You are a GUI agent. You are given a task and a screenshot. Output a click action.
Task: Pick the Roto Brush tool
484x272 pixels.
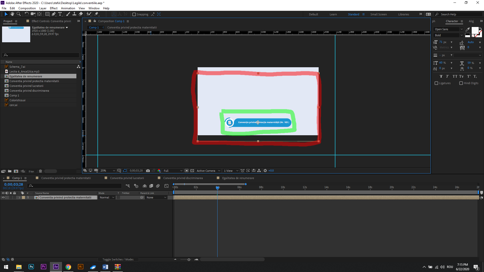point(88,14)
